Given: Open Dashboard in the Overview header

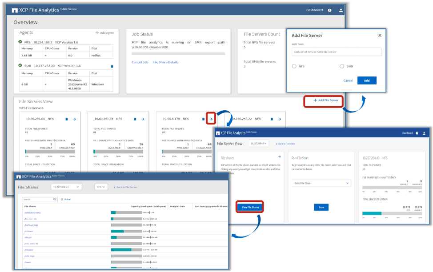Looking at the screenshot, I should 314,10.
